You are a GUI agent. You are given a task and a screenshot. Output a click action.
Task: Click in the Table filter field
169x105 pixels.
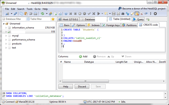coord(38,19)
